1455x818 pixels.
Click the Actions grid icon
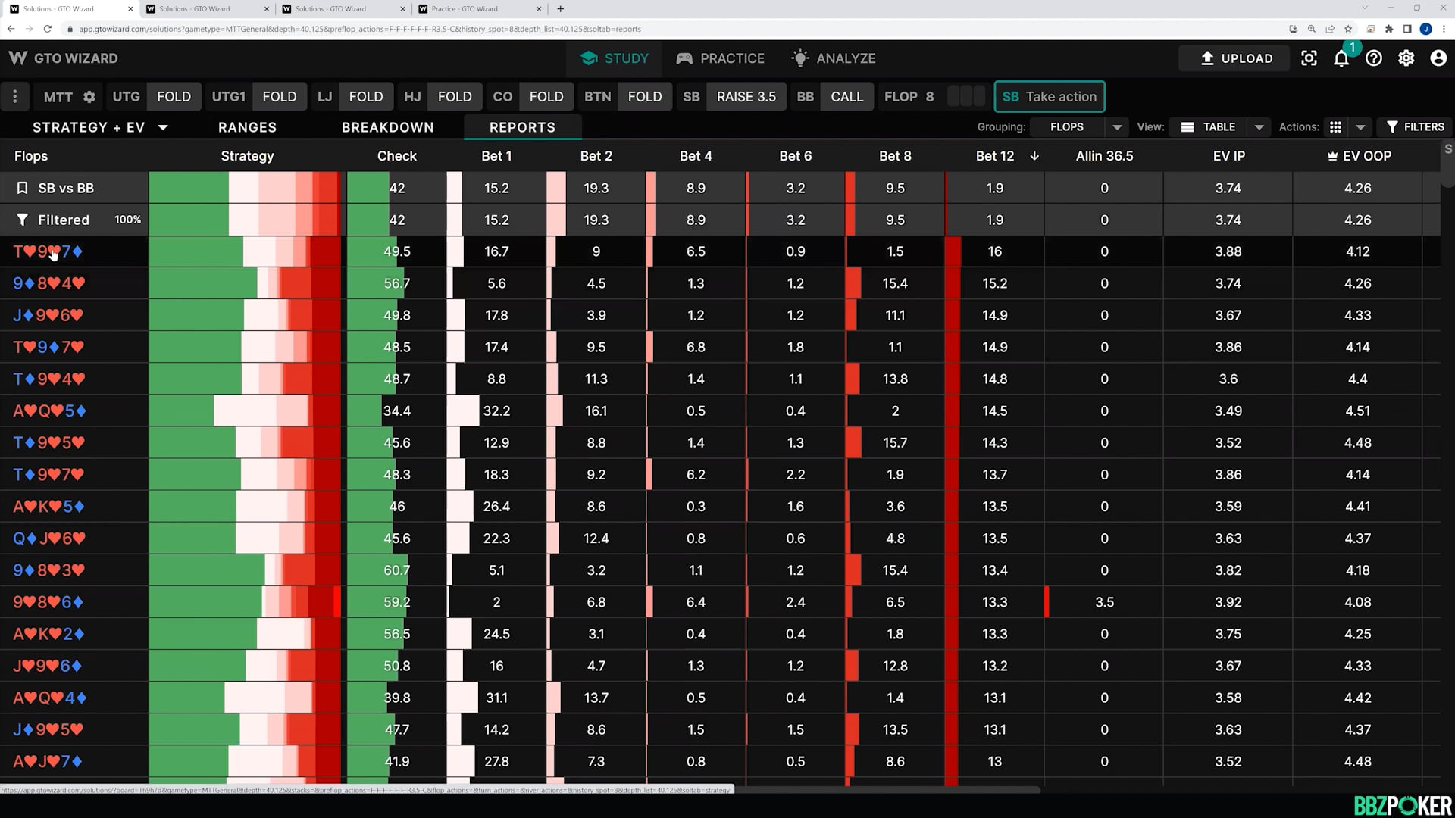[x=1336, y=127]
